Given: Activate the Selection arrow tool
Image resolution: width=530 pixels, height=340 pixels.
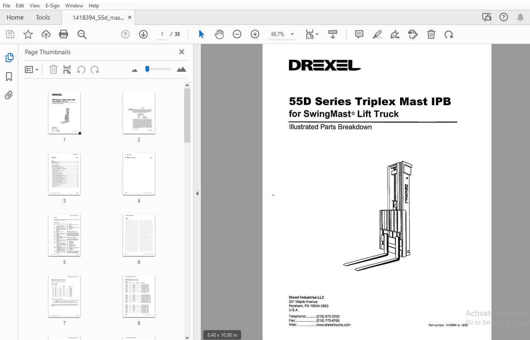Looking at the screenshot, I should click(201, 34).
